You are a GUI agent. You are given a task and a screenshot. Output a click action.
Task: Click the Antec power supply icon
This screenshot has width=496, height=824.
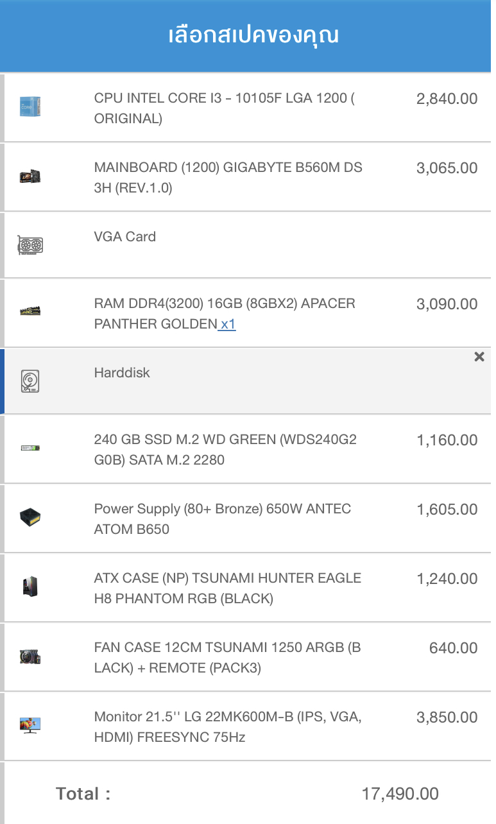30,517
